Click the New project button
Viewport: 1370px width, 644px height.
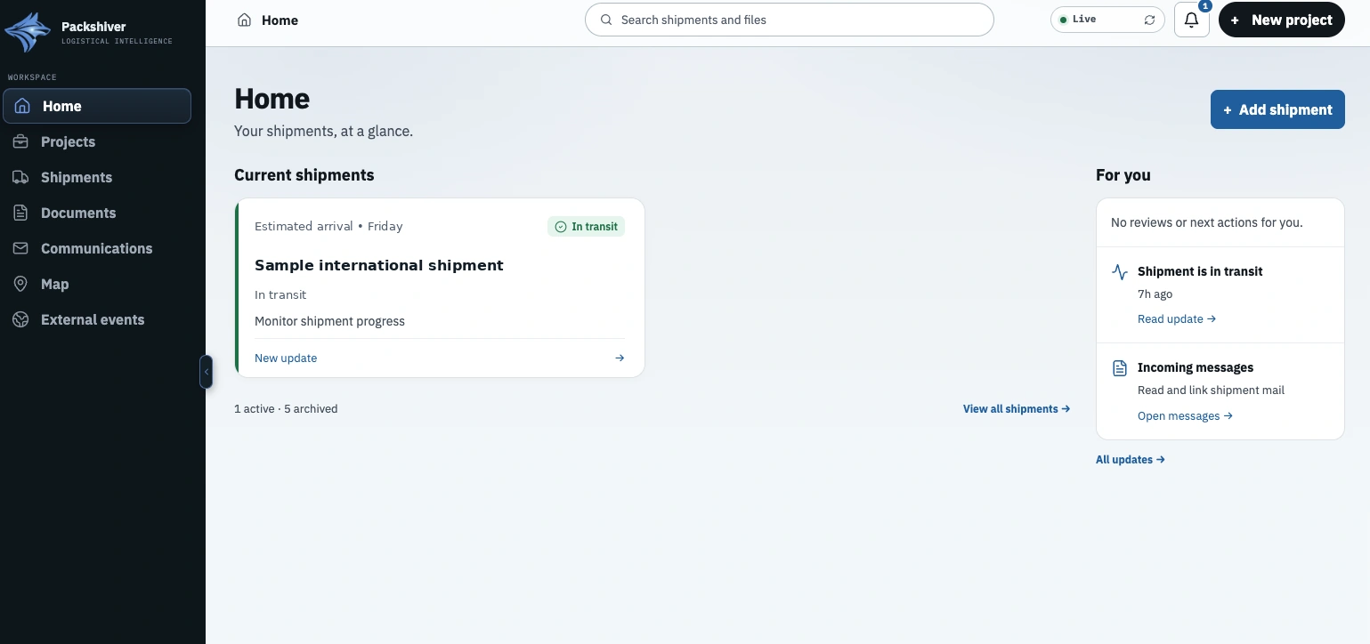1282,20
